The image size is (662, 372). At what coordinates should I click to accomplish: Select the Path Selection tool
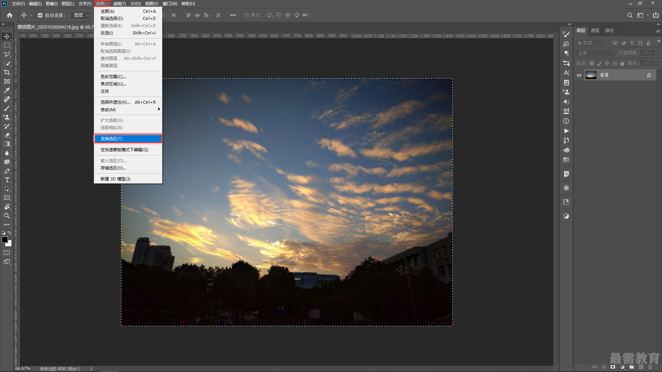[x=7, y=189]
